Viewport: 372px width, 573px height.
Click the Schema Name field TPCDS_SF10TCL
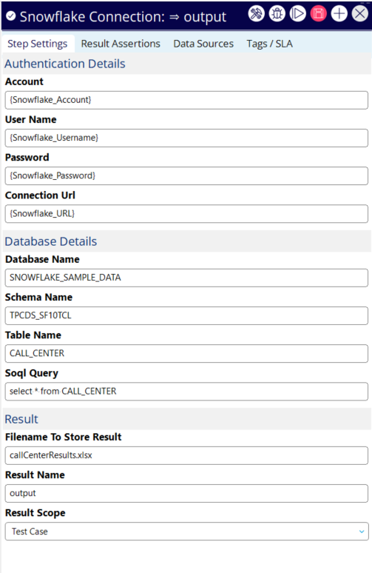coord(186,315)
